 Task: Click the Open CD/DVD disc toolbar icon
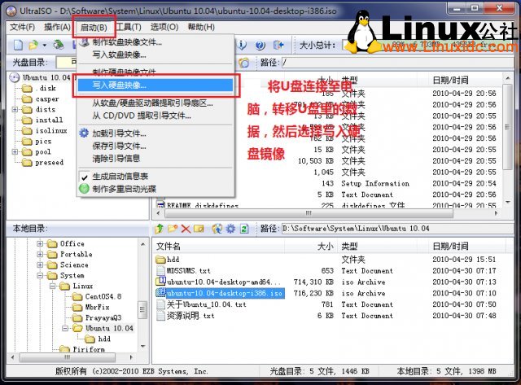coord(59,45)
